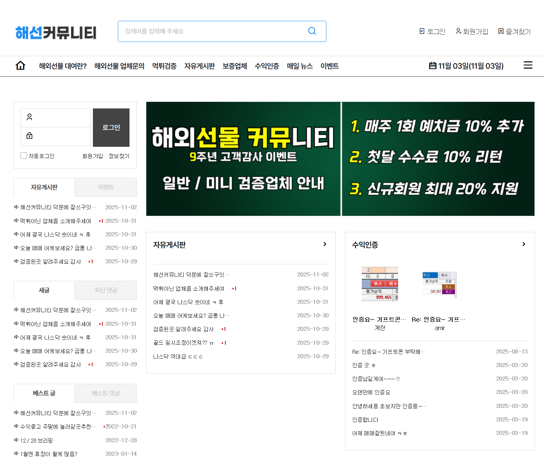This screenshot has width=544, height=459.
Task: Click the user icon in the ID field
Action: pyautogui.click(x=30, y=117)
